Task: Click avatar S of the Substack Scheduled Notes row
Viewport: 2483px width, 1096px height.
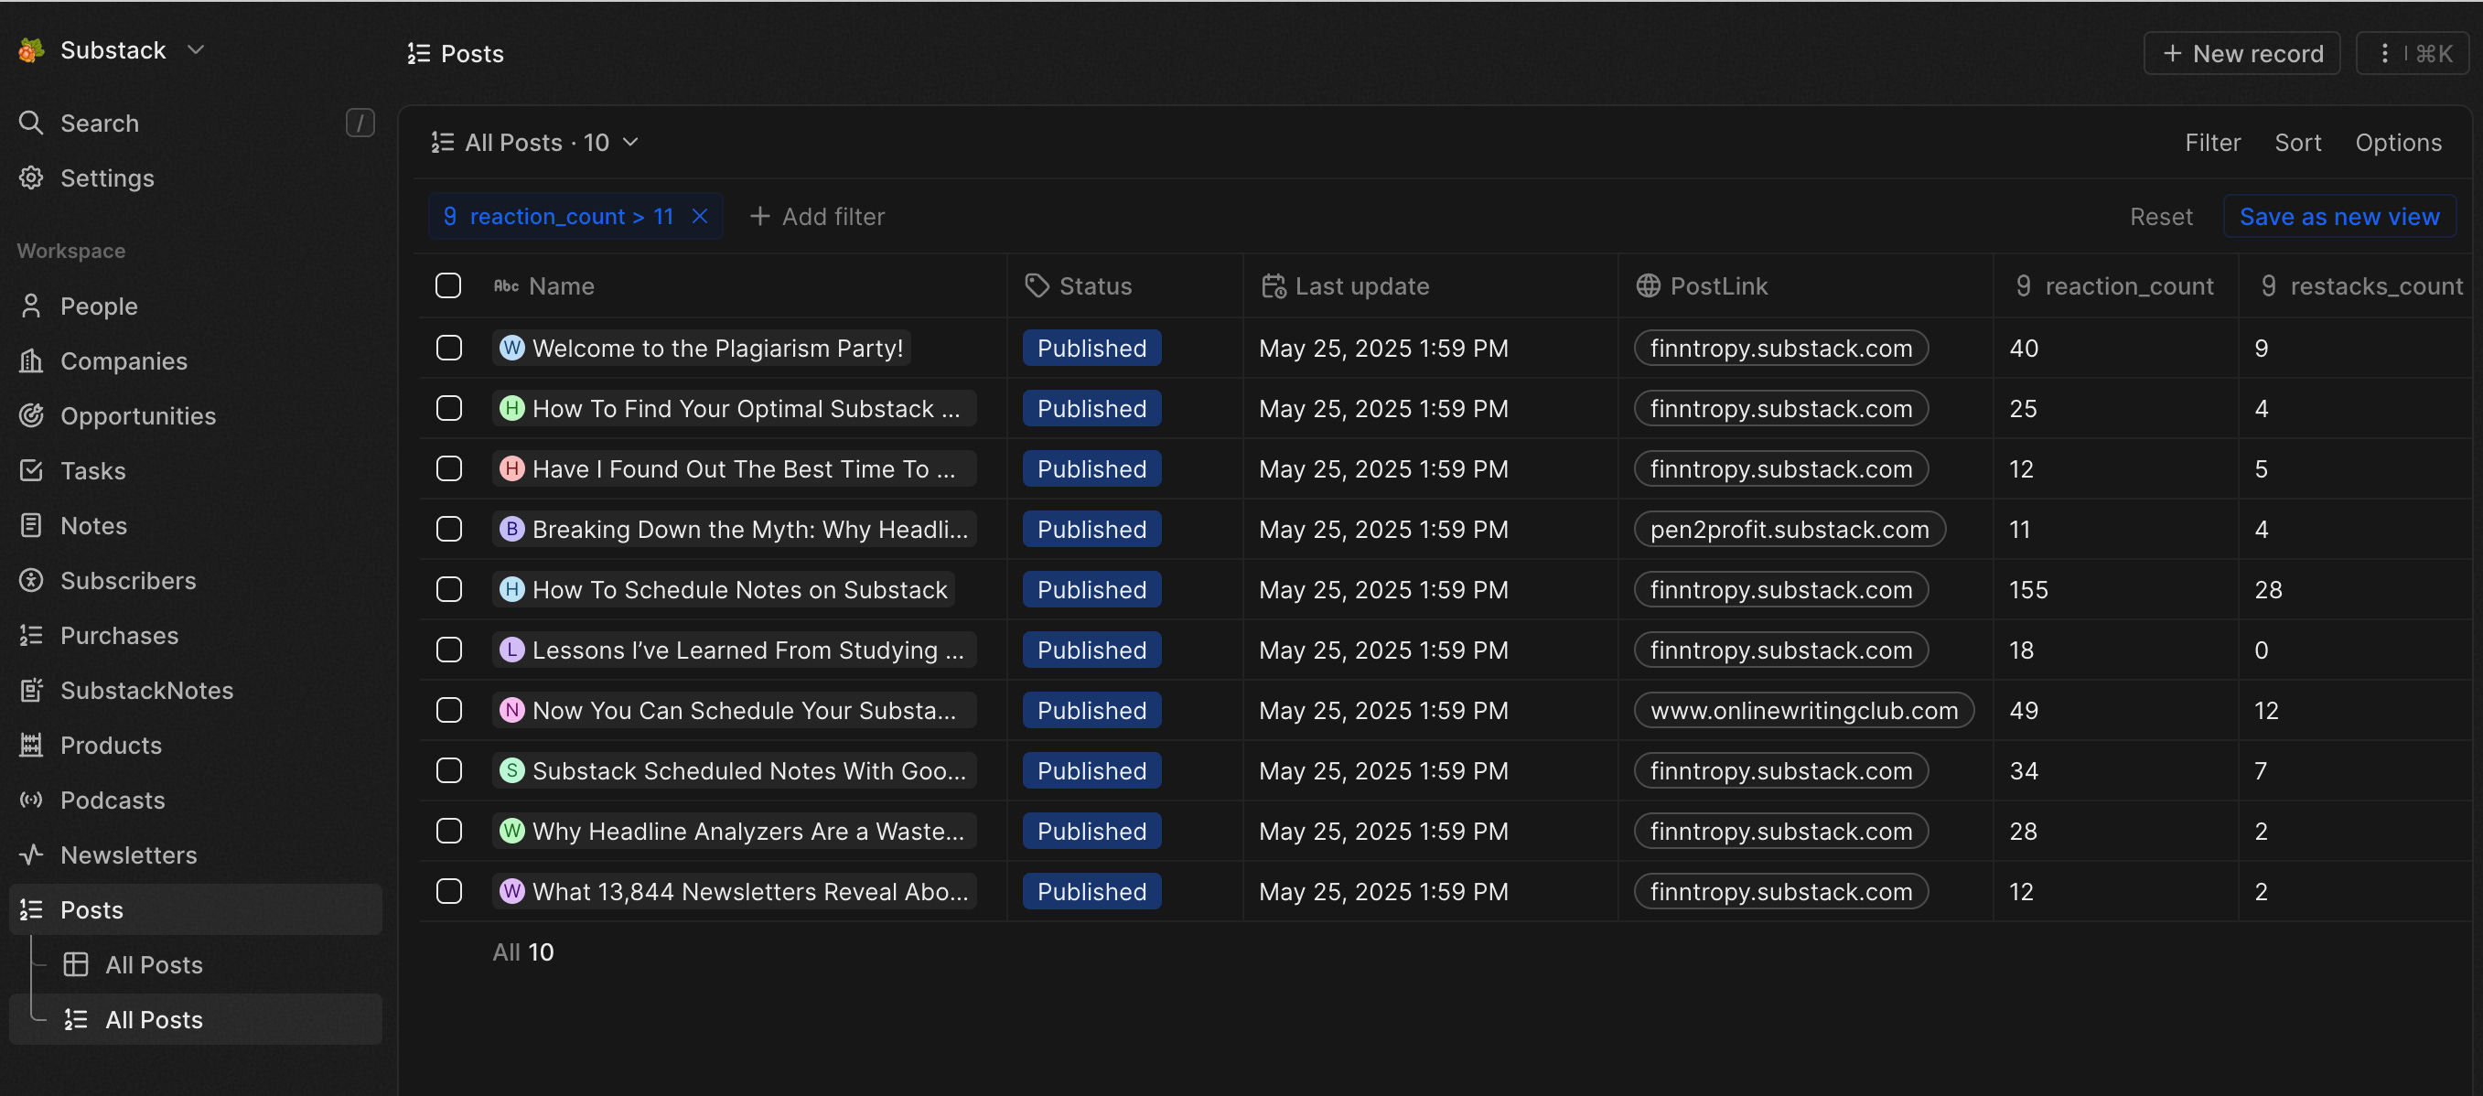Action: click(x=511, y=771)
